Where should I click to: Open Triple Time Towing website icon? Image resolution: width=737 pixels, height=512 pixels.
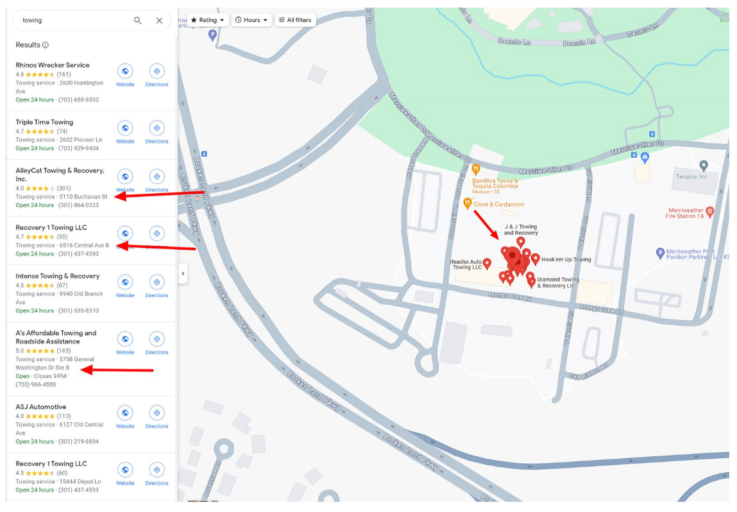click(125, 128)
